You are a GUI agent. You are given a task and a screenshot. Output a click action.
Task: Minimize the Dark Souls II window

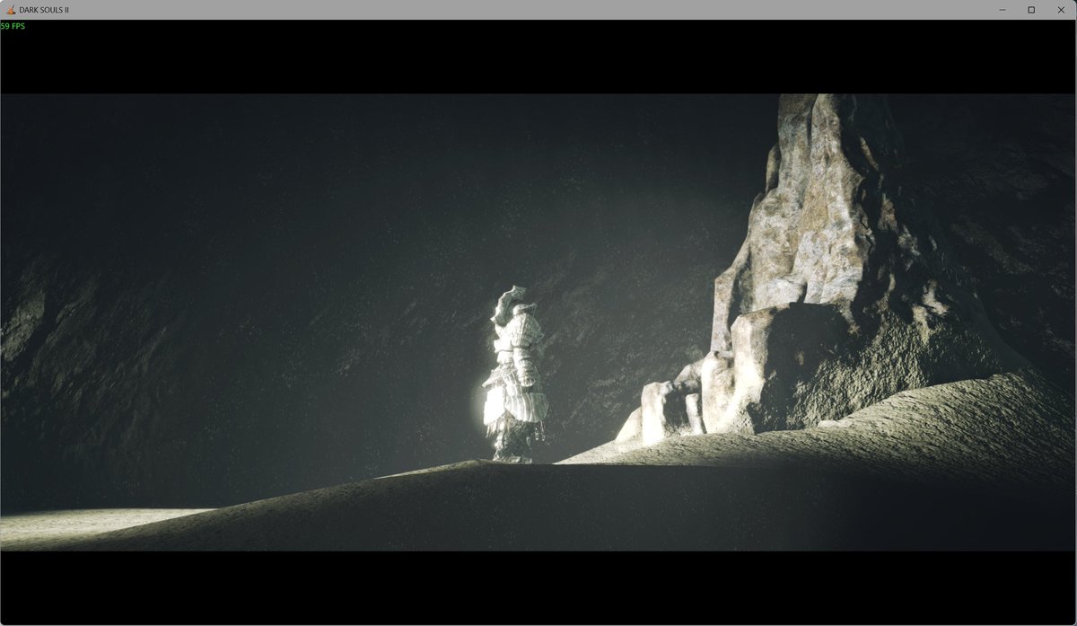(1003, 10)
